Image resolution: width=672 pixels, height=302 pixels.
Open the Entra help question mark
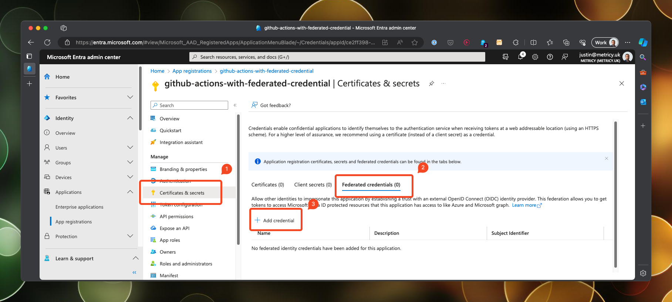tap(550, 57)
